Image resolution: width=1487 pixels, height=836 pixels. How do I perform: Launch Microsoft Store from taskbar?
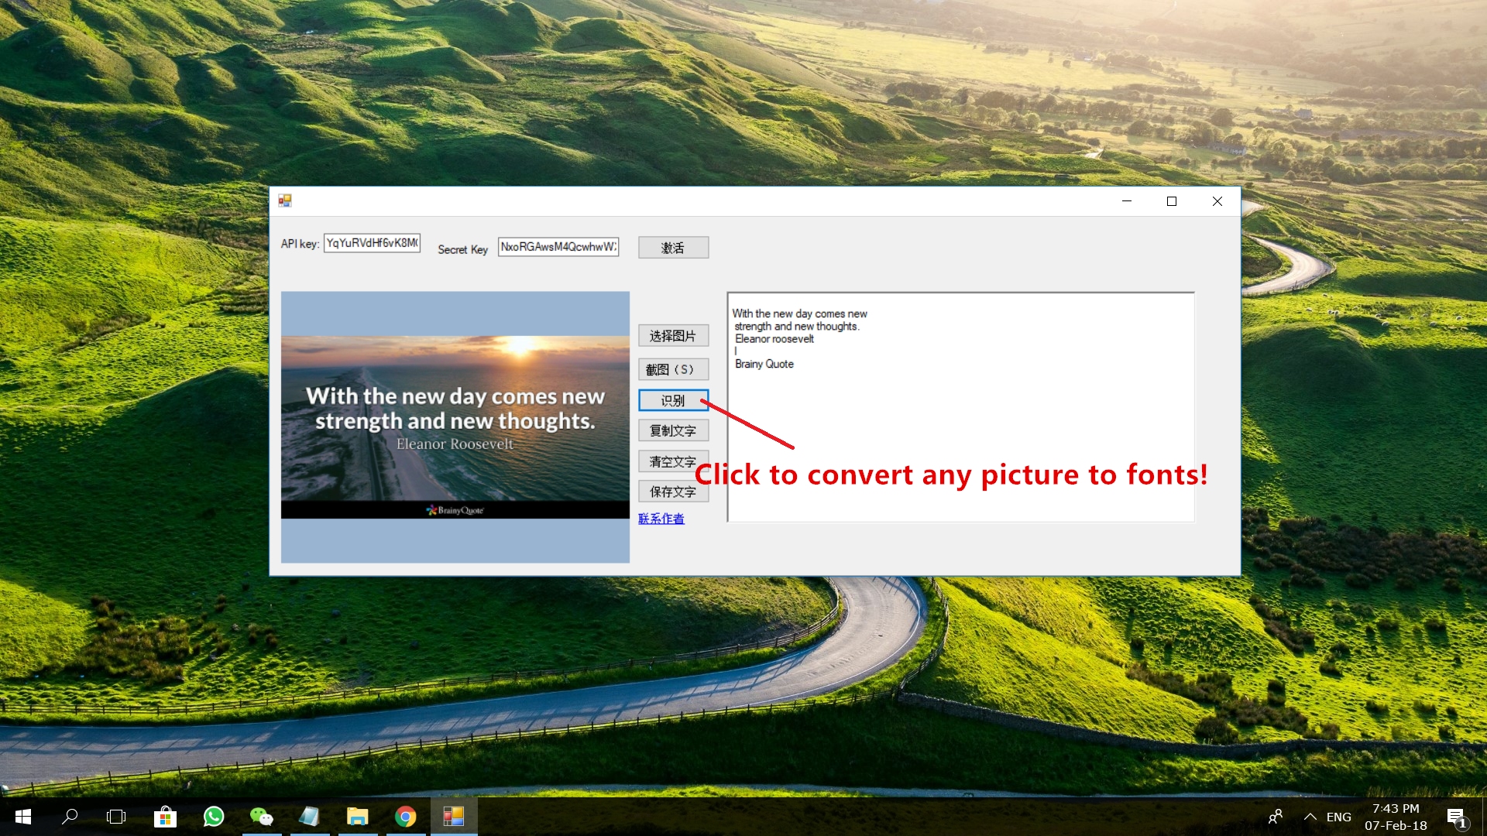tap(165, 817)
